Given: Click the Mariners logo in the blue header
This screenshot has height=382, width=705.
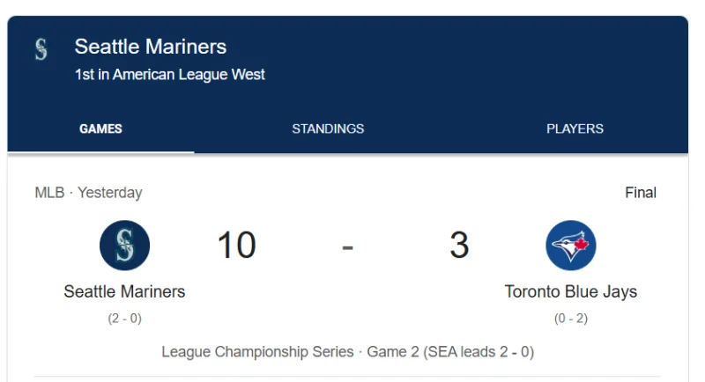Looking at the screenshot, I should point(41,49).
